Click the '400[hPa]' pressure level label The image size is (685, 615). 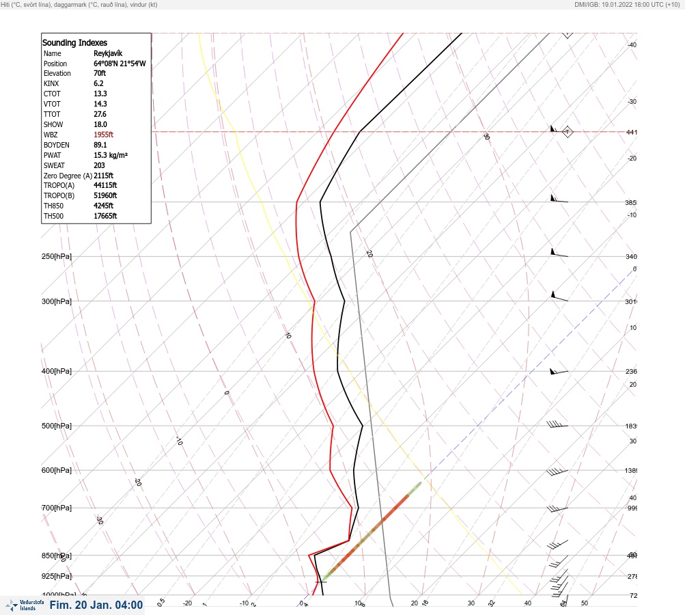(x=57, y=371)
